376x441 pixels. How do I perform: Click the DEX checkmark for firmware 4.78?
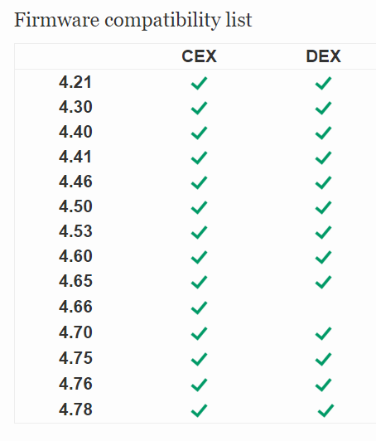[x=325, y=410]
